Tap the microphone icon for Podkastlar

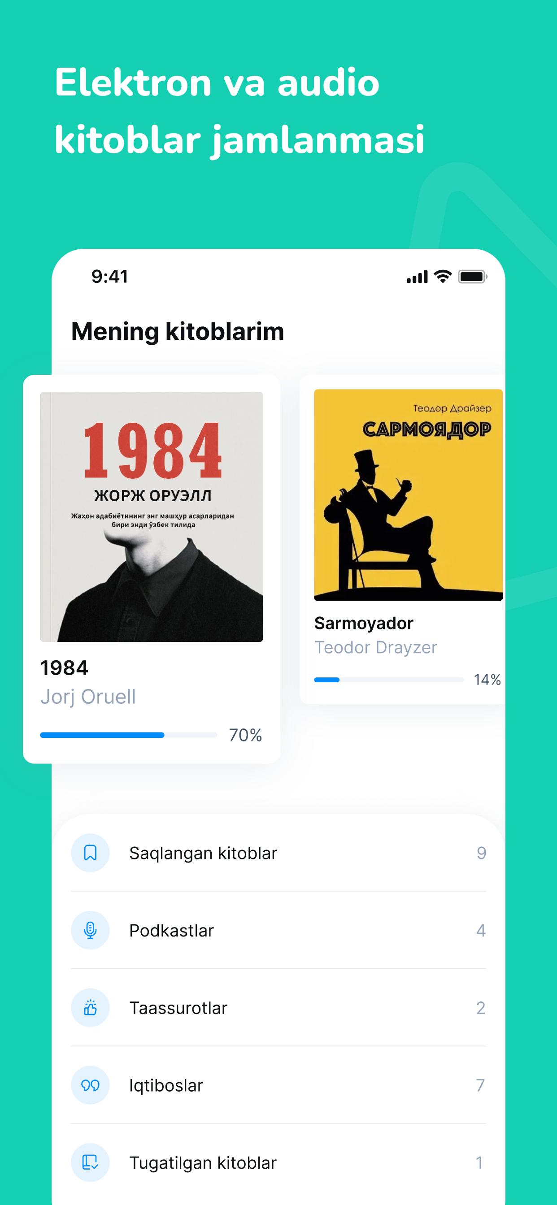(x=90, y=930)
